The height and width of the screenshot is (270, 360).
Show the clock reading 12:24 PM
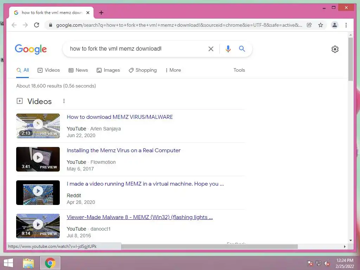click(x=345, y=261)
